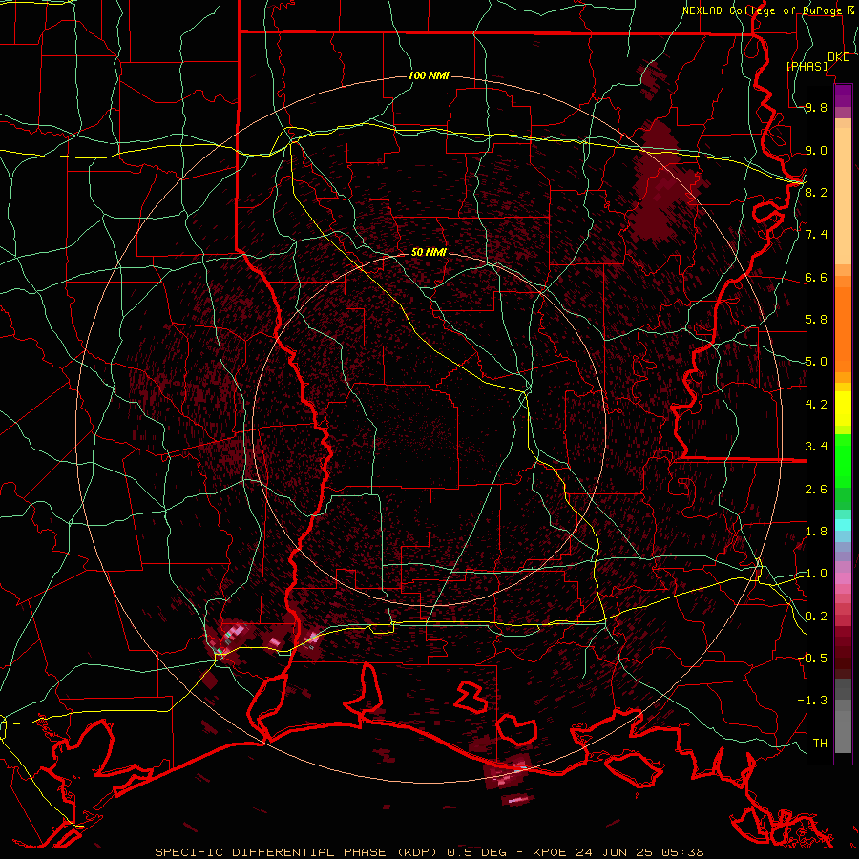This screenshot has width=859, height=859.
Task: Select the 5.0 legend value
Action: pos(816,362)
